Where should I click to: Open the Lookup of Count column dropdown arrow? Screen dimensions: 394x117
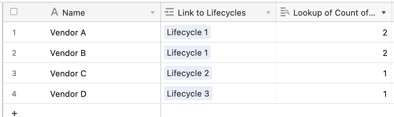[x=384, y=13]
